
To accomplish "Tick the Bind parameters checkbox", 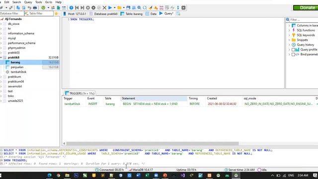I will (x=293, y=54).
